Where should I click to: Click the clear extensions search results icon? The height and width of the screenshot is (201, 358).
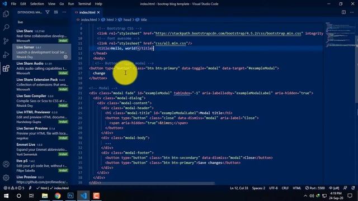56,12
